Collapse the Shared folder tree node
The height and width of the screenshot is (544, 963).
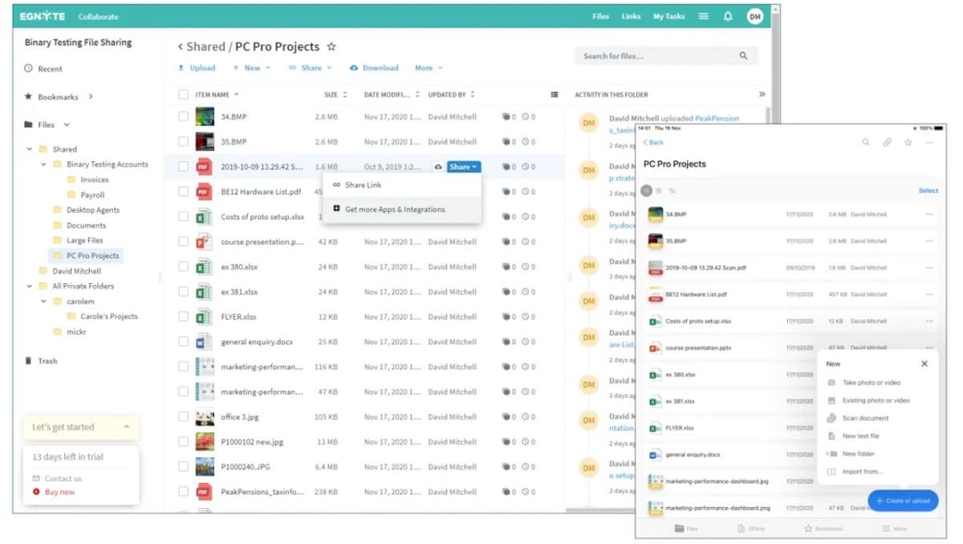point(30,149)
